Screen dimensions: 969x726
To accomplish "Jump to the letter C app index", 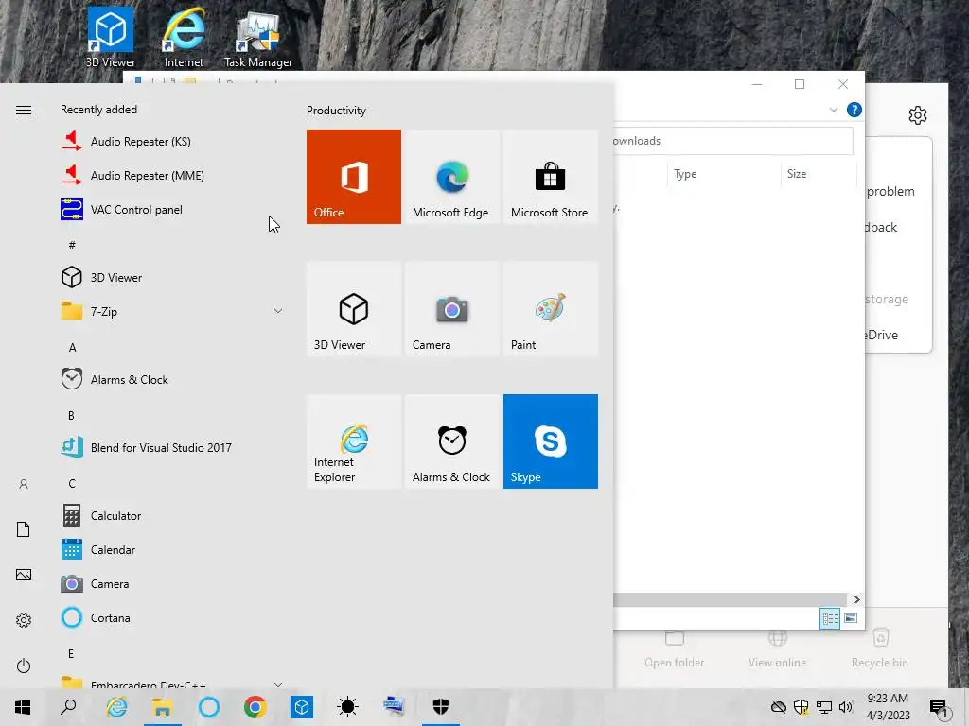I will click(x=72, y=483).
